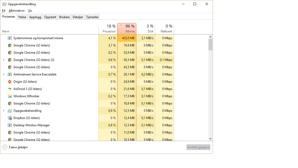Click the 24,9 MB memory cell
This screenshot has width=298, height=168.
[x=127, y=82]
